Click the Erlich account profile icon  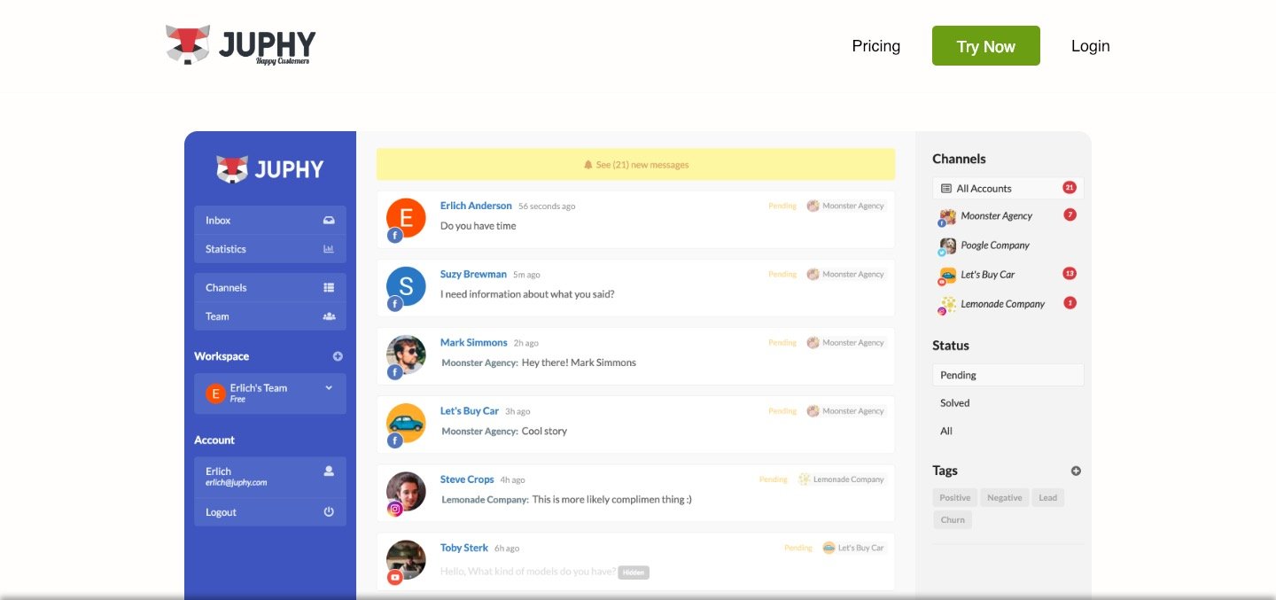(329, 471)
